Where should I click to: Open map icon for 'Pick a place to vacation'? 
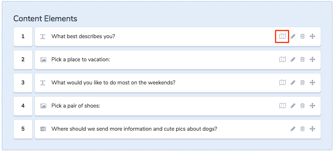[x=283, y=59]
